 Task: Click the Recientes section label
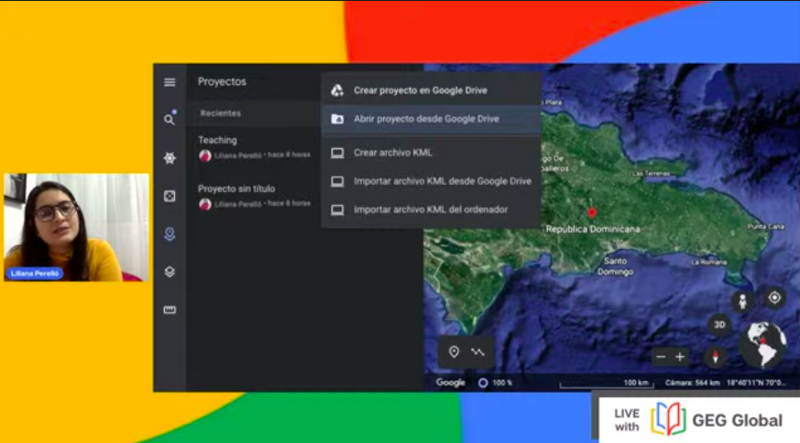coord(221,113)
